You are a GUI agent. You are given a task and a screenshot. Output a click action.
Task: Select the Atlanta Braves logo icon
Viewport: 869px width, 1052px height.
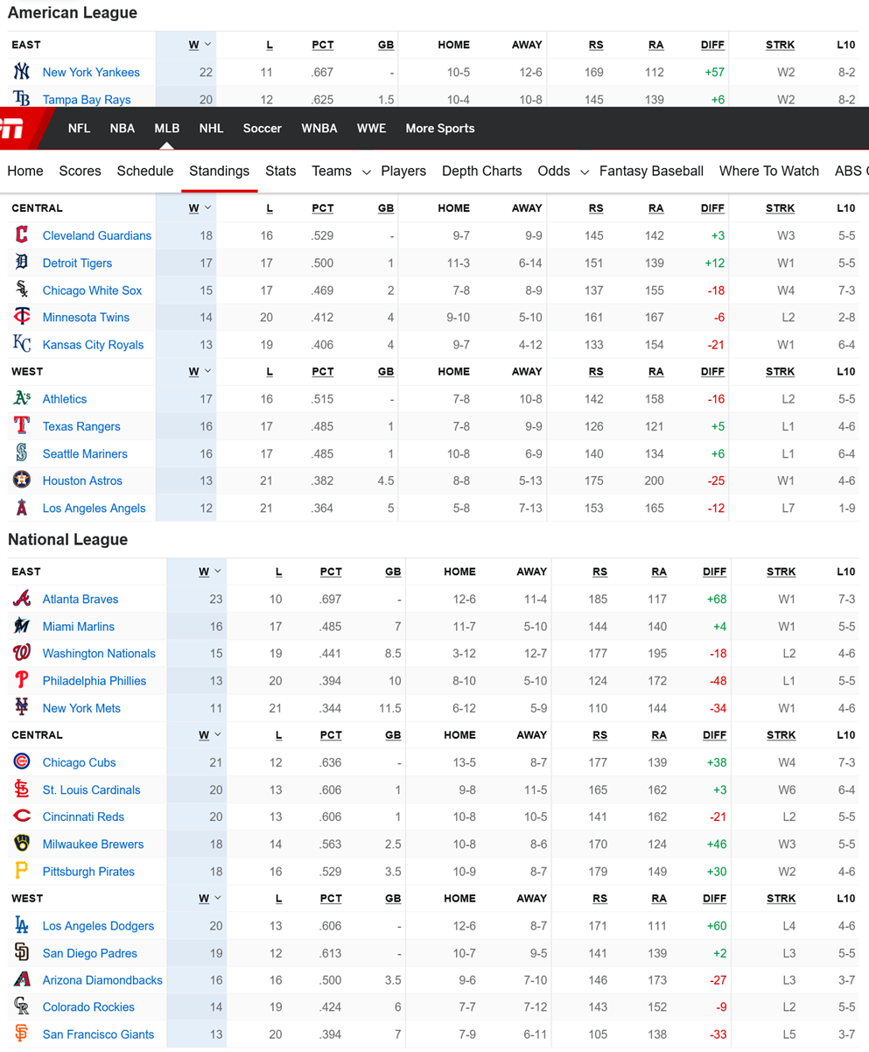pos(22,600)
